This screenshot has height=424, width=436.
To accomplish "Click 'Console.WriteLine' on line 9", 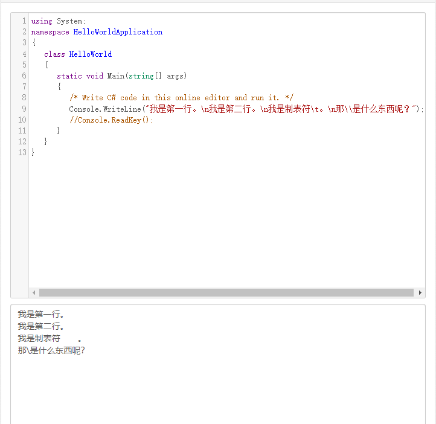I will point(105,109).
